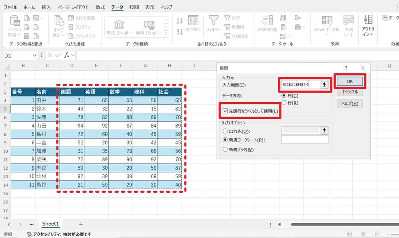This screenshot has height=238, width=399.
Task: Switch to the ホーム tab
Action: click(x=29, y=7)
